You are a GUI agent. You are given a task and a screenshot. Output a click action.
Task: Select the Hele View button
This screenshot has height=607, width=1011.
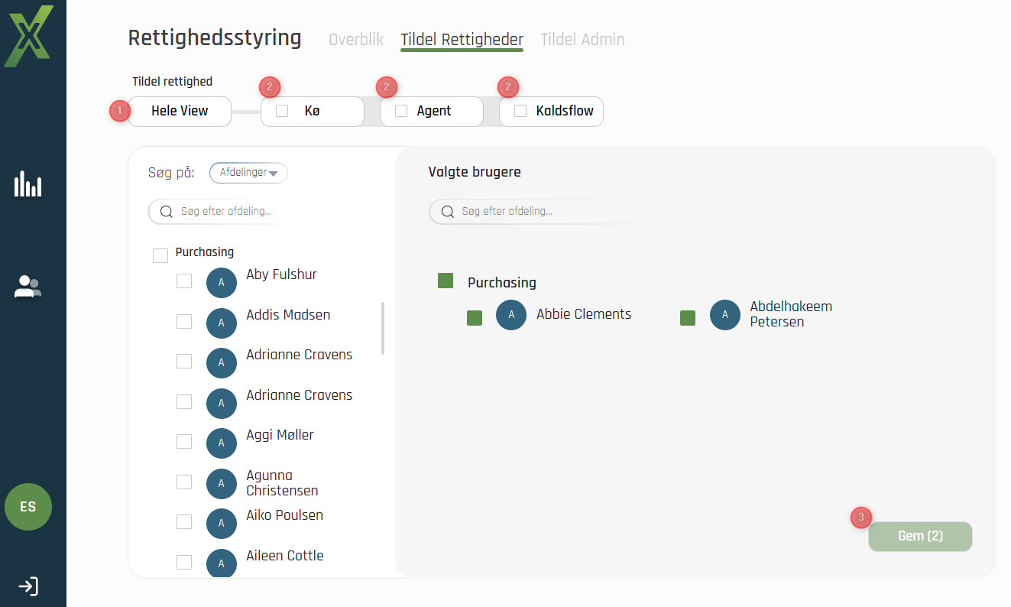point(180,111)
